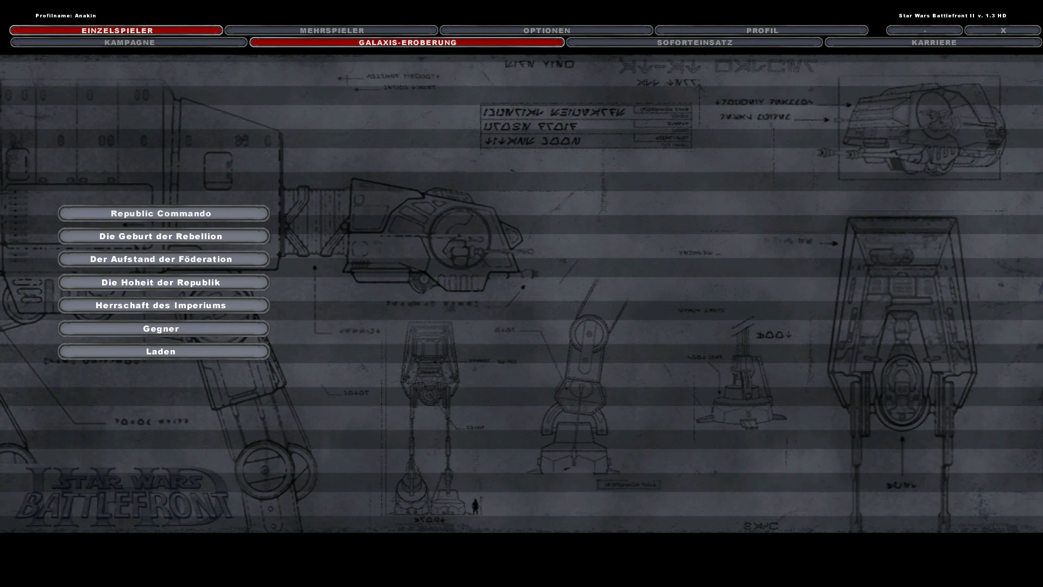The image size is (1043, 587).
Task: Close the game with the X button
Action: click(x=1003, y=30)
